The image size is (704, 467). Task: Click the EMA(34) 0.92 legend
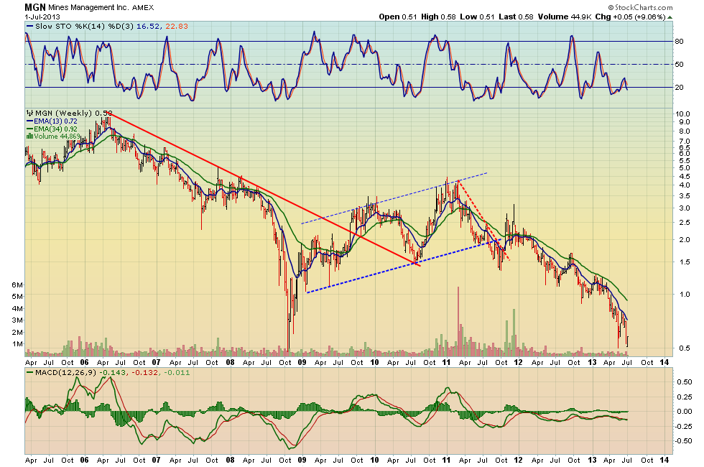(56, 129)
